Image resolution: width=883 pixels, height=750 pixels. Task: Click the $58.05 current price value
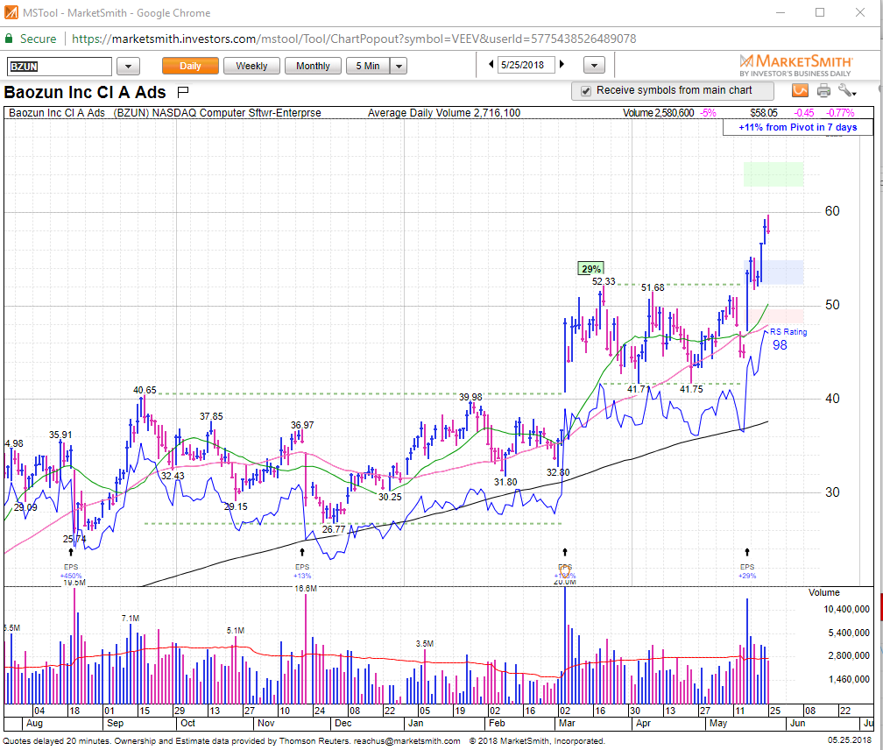(764, 113)
